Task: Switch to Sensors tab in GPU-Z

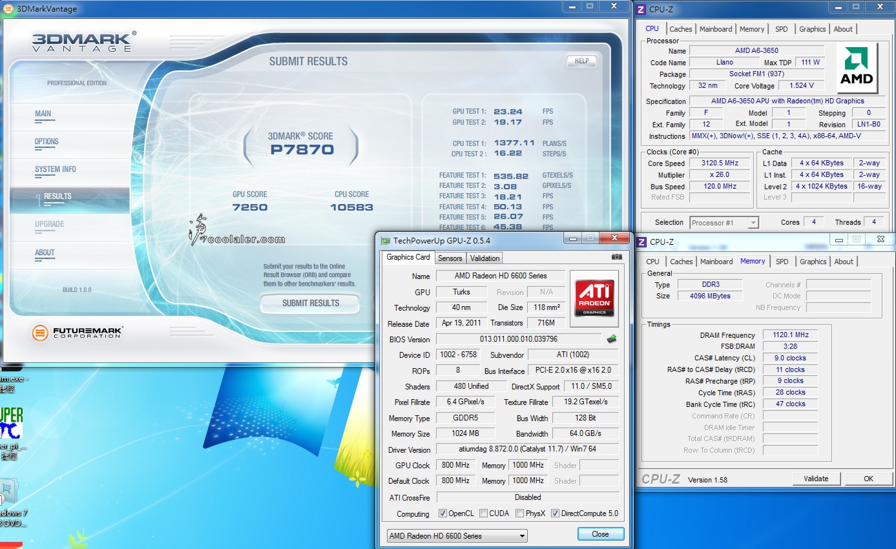Action: [x=450, y=258]
